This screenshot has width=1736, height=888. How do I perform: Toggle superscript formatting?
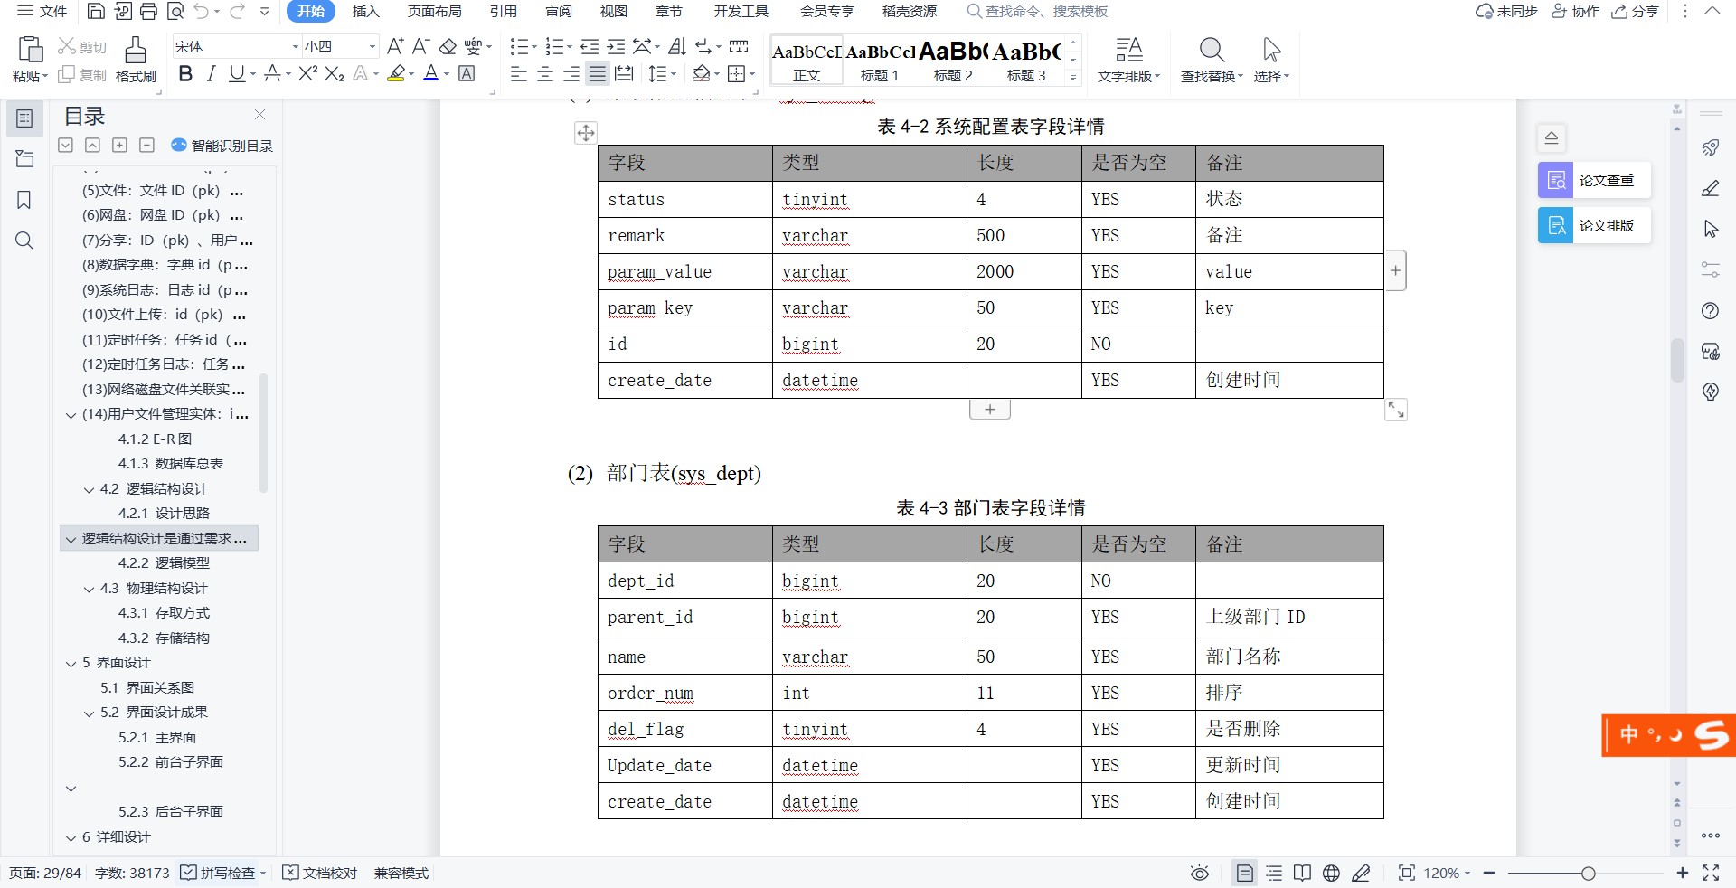tap(307, 74)
